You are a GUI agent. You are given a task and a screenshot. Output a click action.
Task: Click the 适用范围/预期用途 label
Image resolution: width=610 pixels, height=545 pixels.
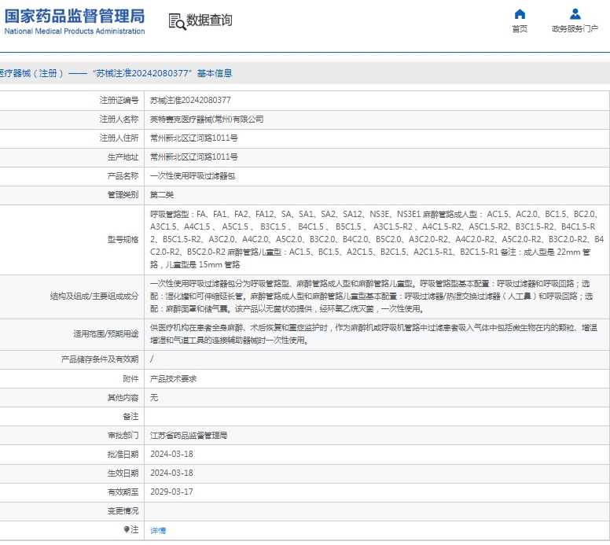click(106, 333)
